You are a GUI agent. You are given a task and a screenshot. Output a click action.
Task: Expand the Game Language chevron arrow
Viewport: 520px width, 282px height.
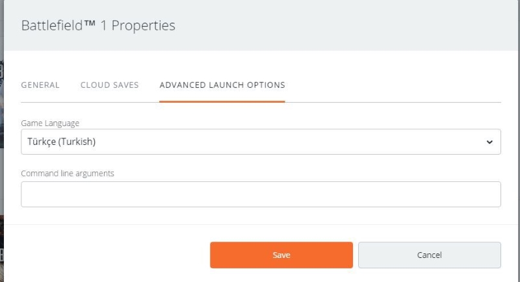(x=489, y=142)
